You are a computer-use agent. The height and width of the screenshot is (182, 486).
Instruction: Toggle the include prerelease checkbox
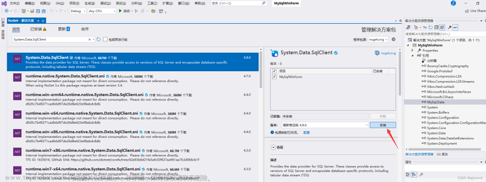pos(105,39)
